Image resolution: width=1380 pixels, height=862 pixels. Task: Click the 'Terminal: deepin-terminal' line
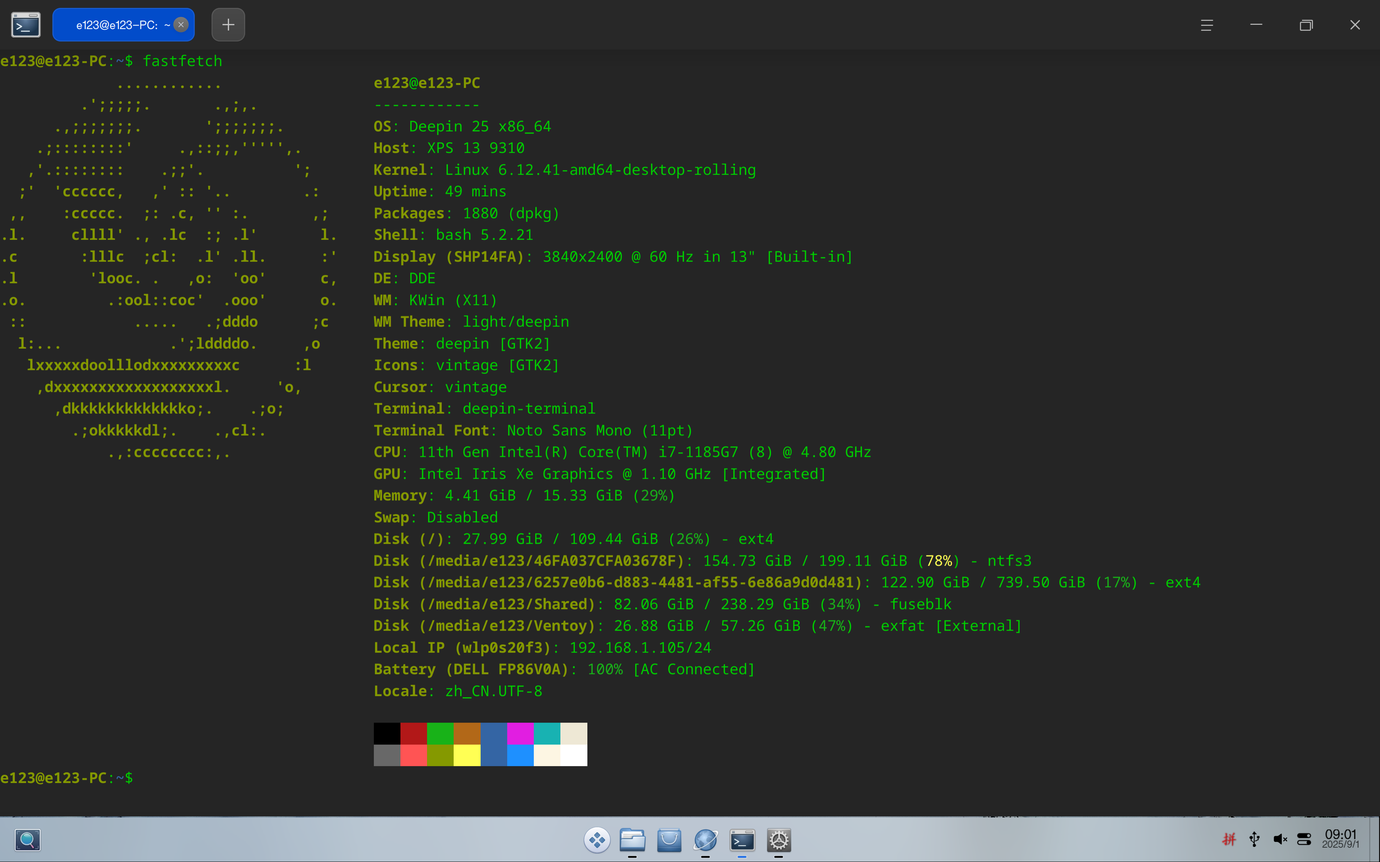[484, 409]
